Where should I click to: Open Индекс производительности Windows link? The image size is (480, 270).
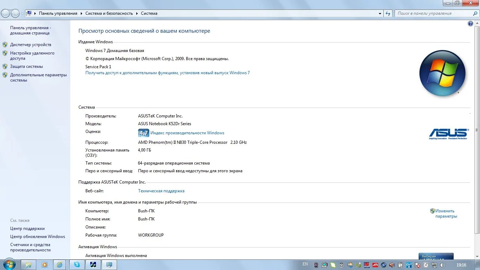(x=187, y=133)
